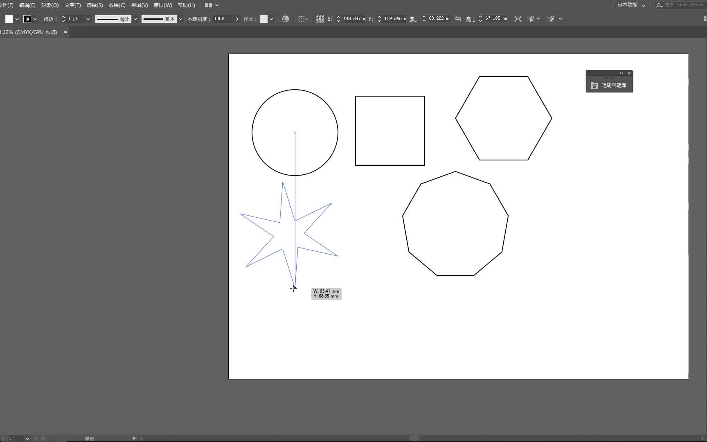Expand the fill color dropdown arrow
The height and width of the screenshot is (442, 707).
(x=17, y=19)
